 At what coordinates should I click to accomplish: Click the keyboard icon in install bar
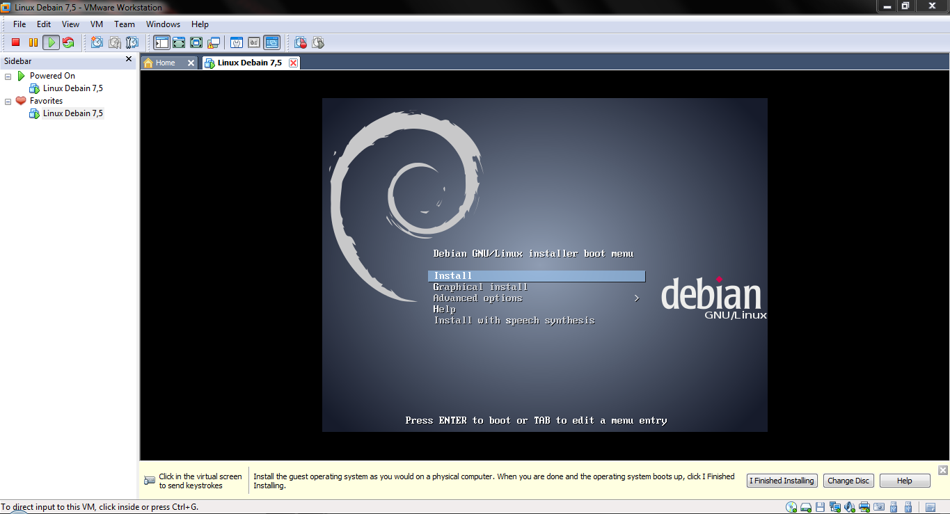coord(150,481)
